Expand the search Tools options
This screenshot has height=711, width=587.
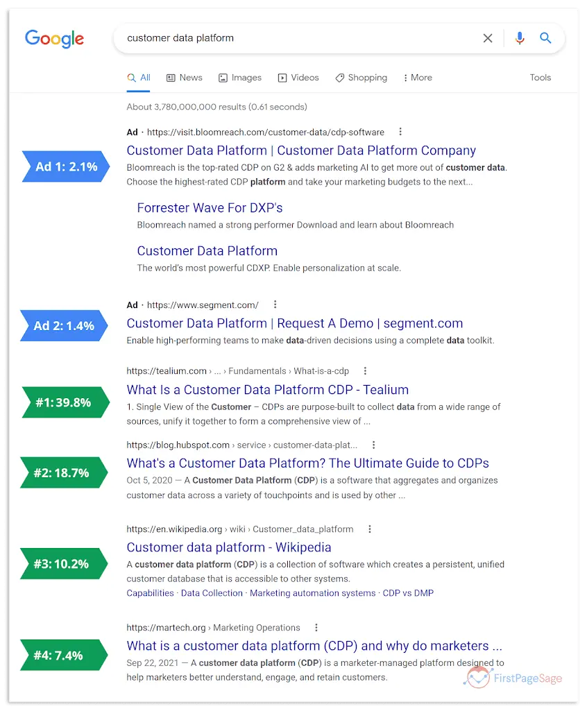[540, 77]
